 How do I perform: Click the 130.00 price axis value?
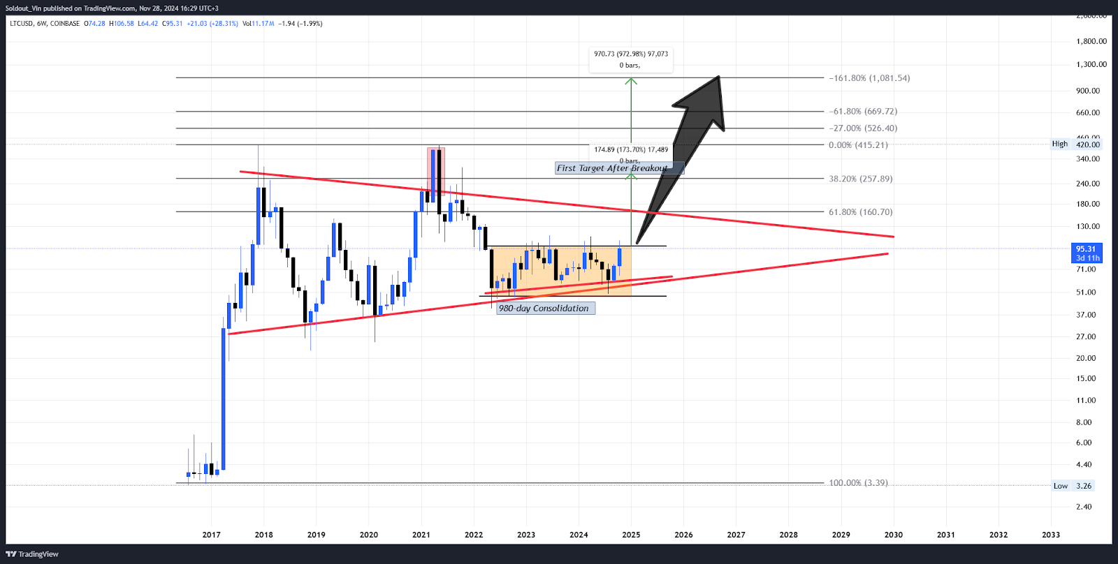(1088, 227)
